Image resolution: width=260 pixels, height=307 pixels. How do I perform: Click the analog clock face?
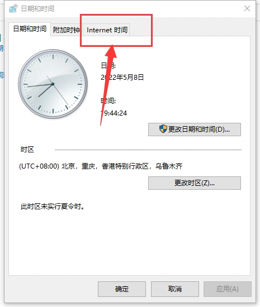click(x=53, y=84)
